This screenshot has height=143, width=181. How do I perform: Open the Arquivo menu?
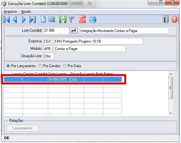point(10,12)
